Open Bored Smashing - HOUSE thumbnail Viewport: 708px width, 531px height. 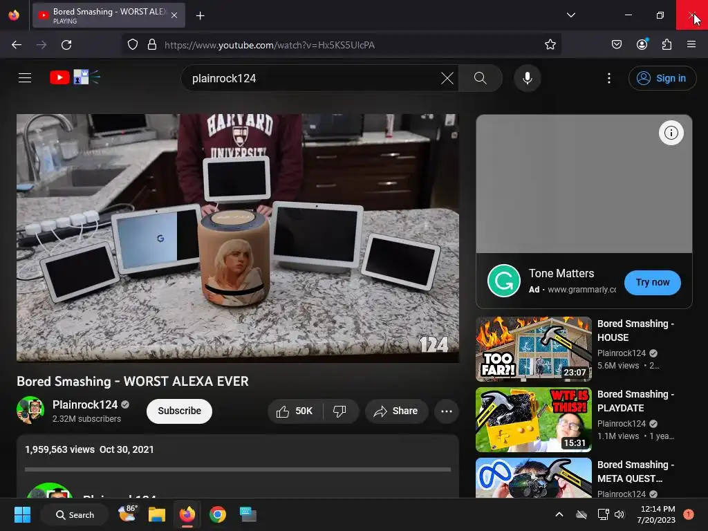pyautogui.click(x=533, y=349)
